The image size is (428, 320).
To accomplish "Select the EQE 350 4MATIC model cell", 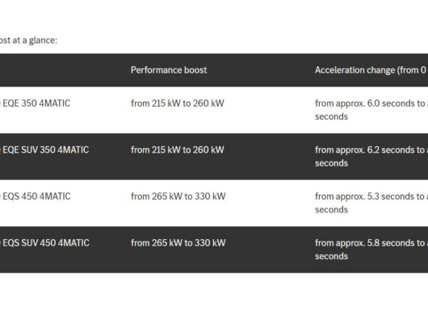I will coord(36,103).
